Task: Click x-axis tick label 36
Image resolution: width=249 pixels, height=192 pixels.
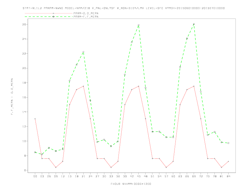Action: pyautogui.click(x=118, y=176)
